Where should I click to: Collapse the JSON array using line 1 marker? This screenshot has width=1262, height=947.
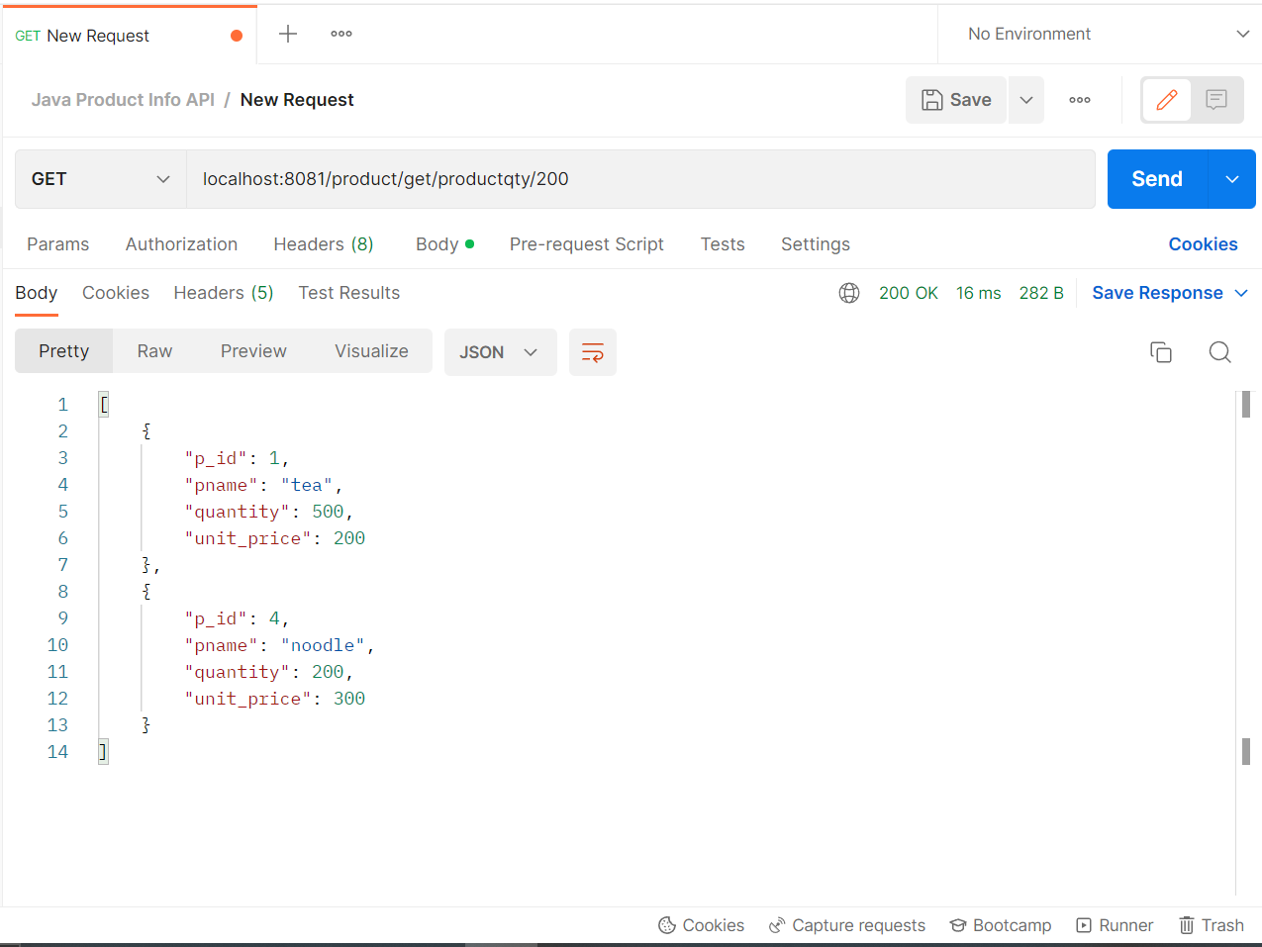(103, 403)
